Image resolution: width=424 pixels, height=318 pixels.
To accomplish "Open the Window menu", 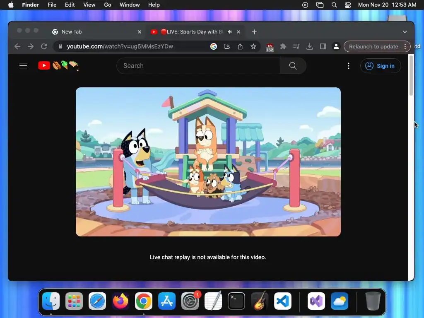I will point(130,5).
